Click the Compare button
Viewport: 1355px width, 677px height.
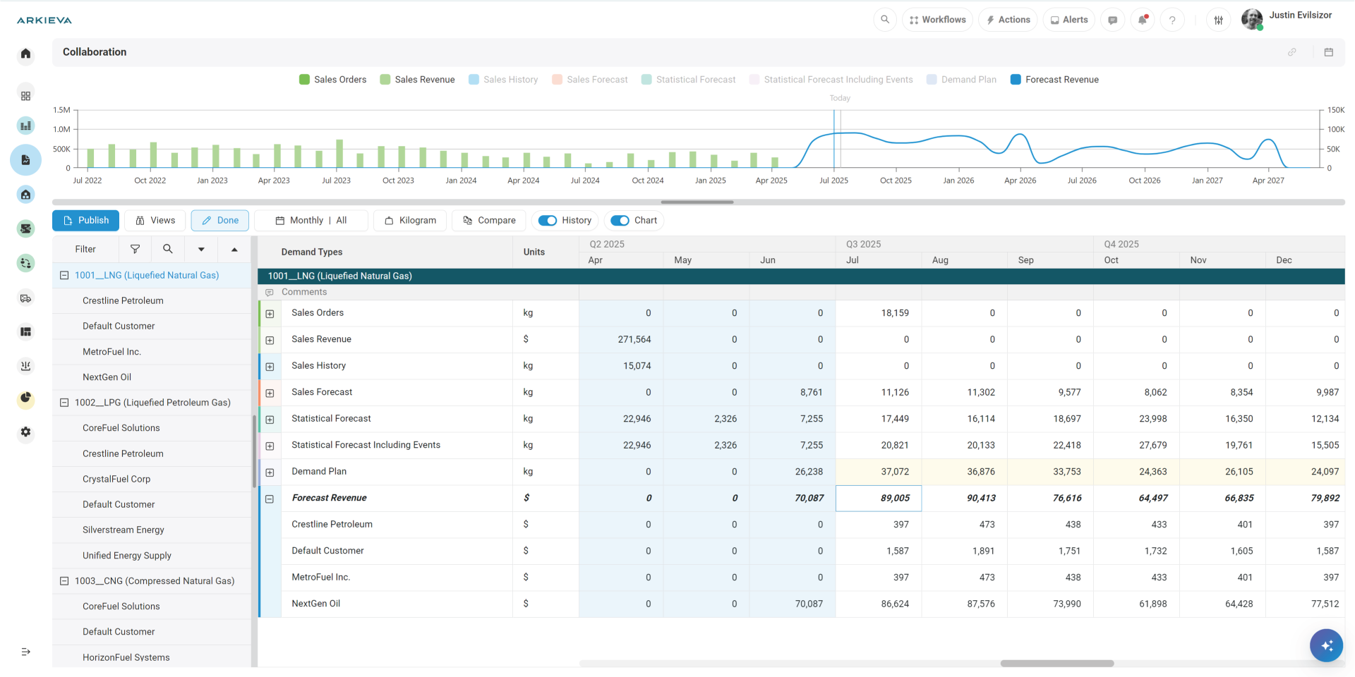489,221
